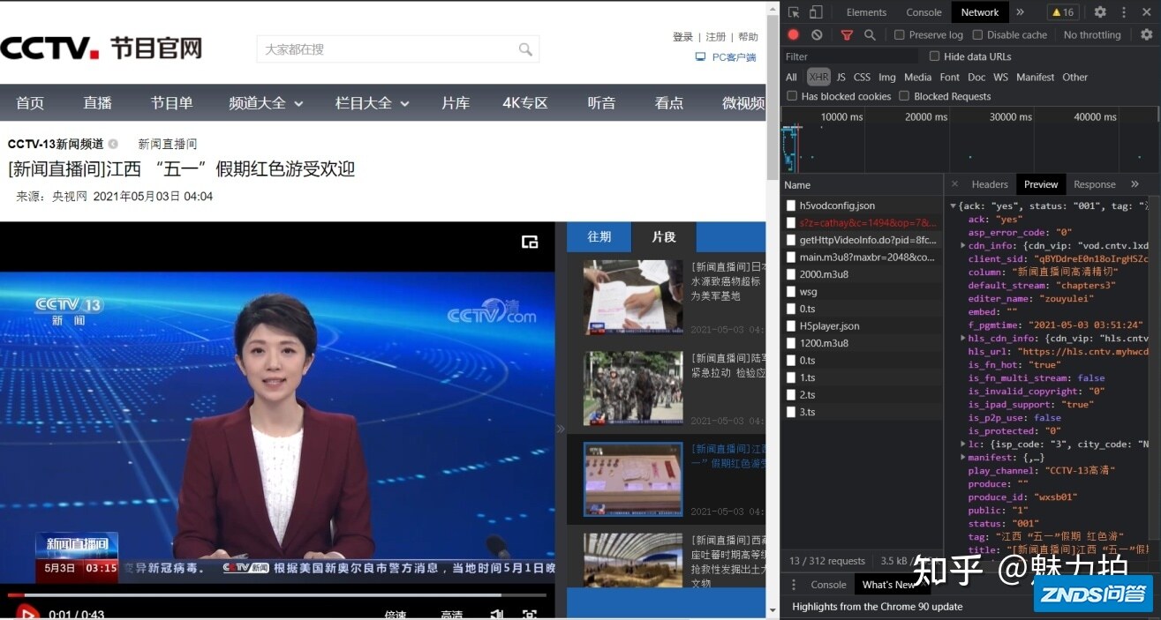1161x620 pixels.
Task: Open 节目单 in navigation bar
Action: point(171,103)
